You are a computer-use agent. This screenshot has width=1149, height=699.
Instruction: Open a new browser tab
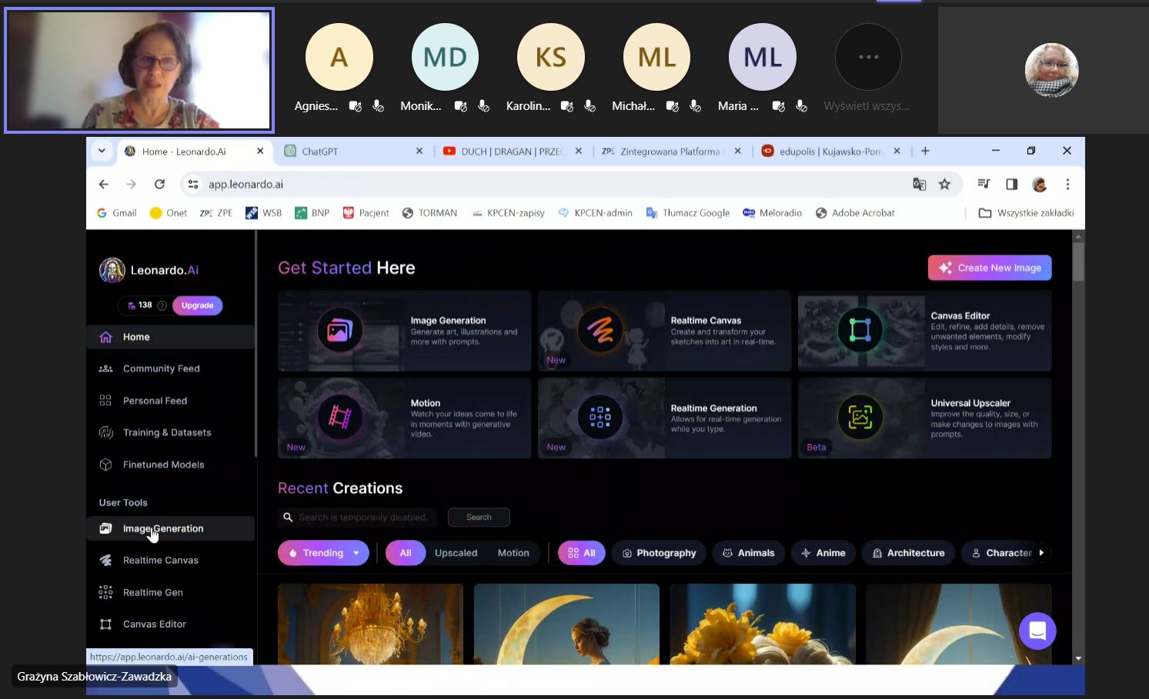[925, 151]
